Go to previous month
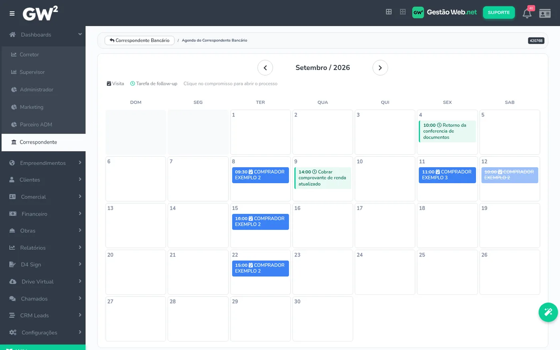 tap(265, 68)
